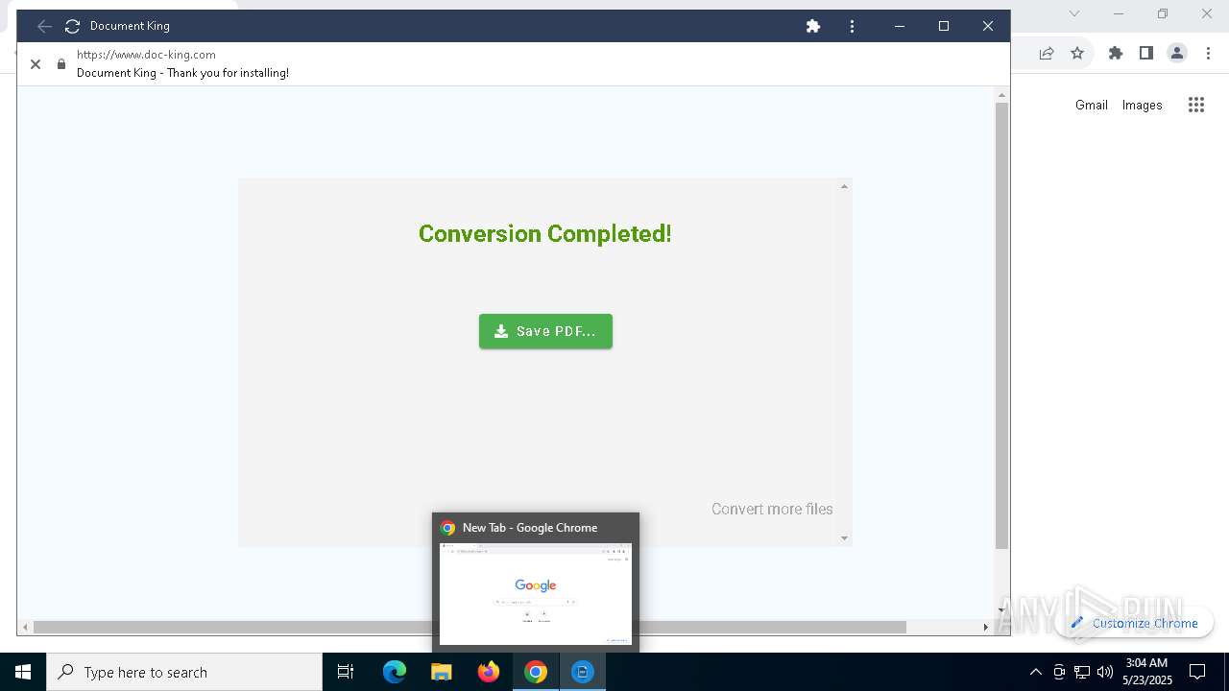Open Windows Start menu
Viewport: 1229px width, 691px height.
[x=23, y=672]
